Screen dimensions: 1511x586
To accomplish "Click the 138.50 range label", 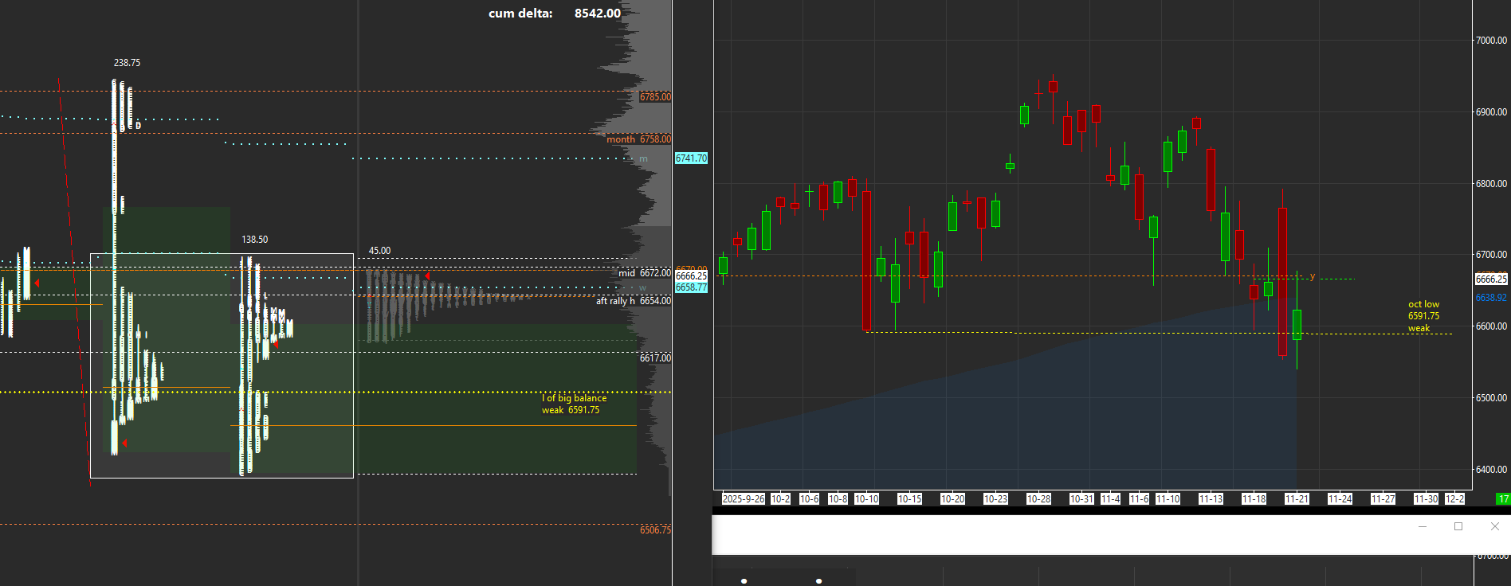I will [254, 240].
